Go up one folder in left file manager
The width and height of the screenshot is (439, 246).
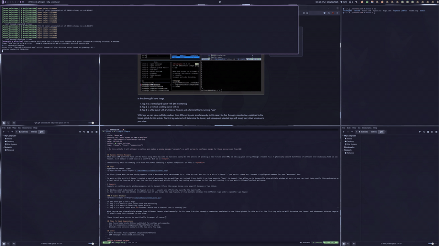[x=13, y=132]
